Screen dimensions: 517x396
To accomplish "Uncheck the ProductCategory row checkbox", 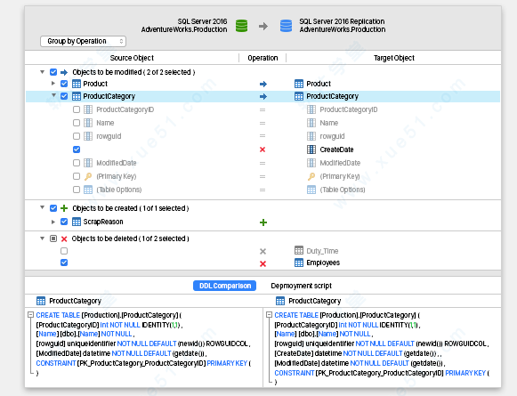I will [x=64, y=96].
